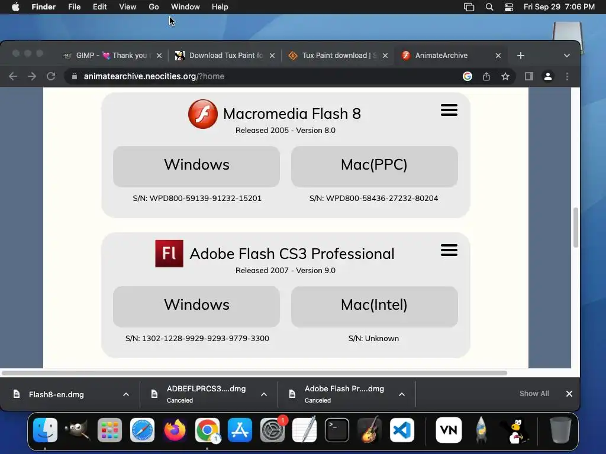Open Spotlight search in menu bar
Screen dimensions: 606x454
click(x=489, y=7)
